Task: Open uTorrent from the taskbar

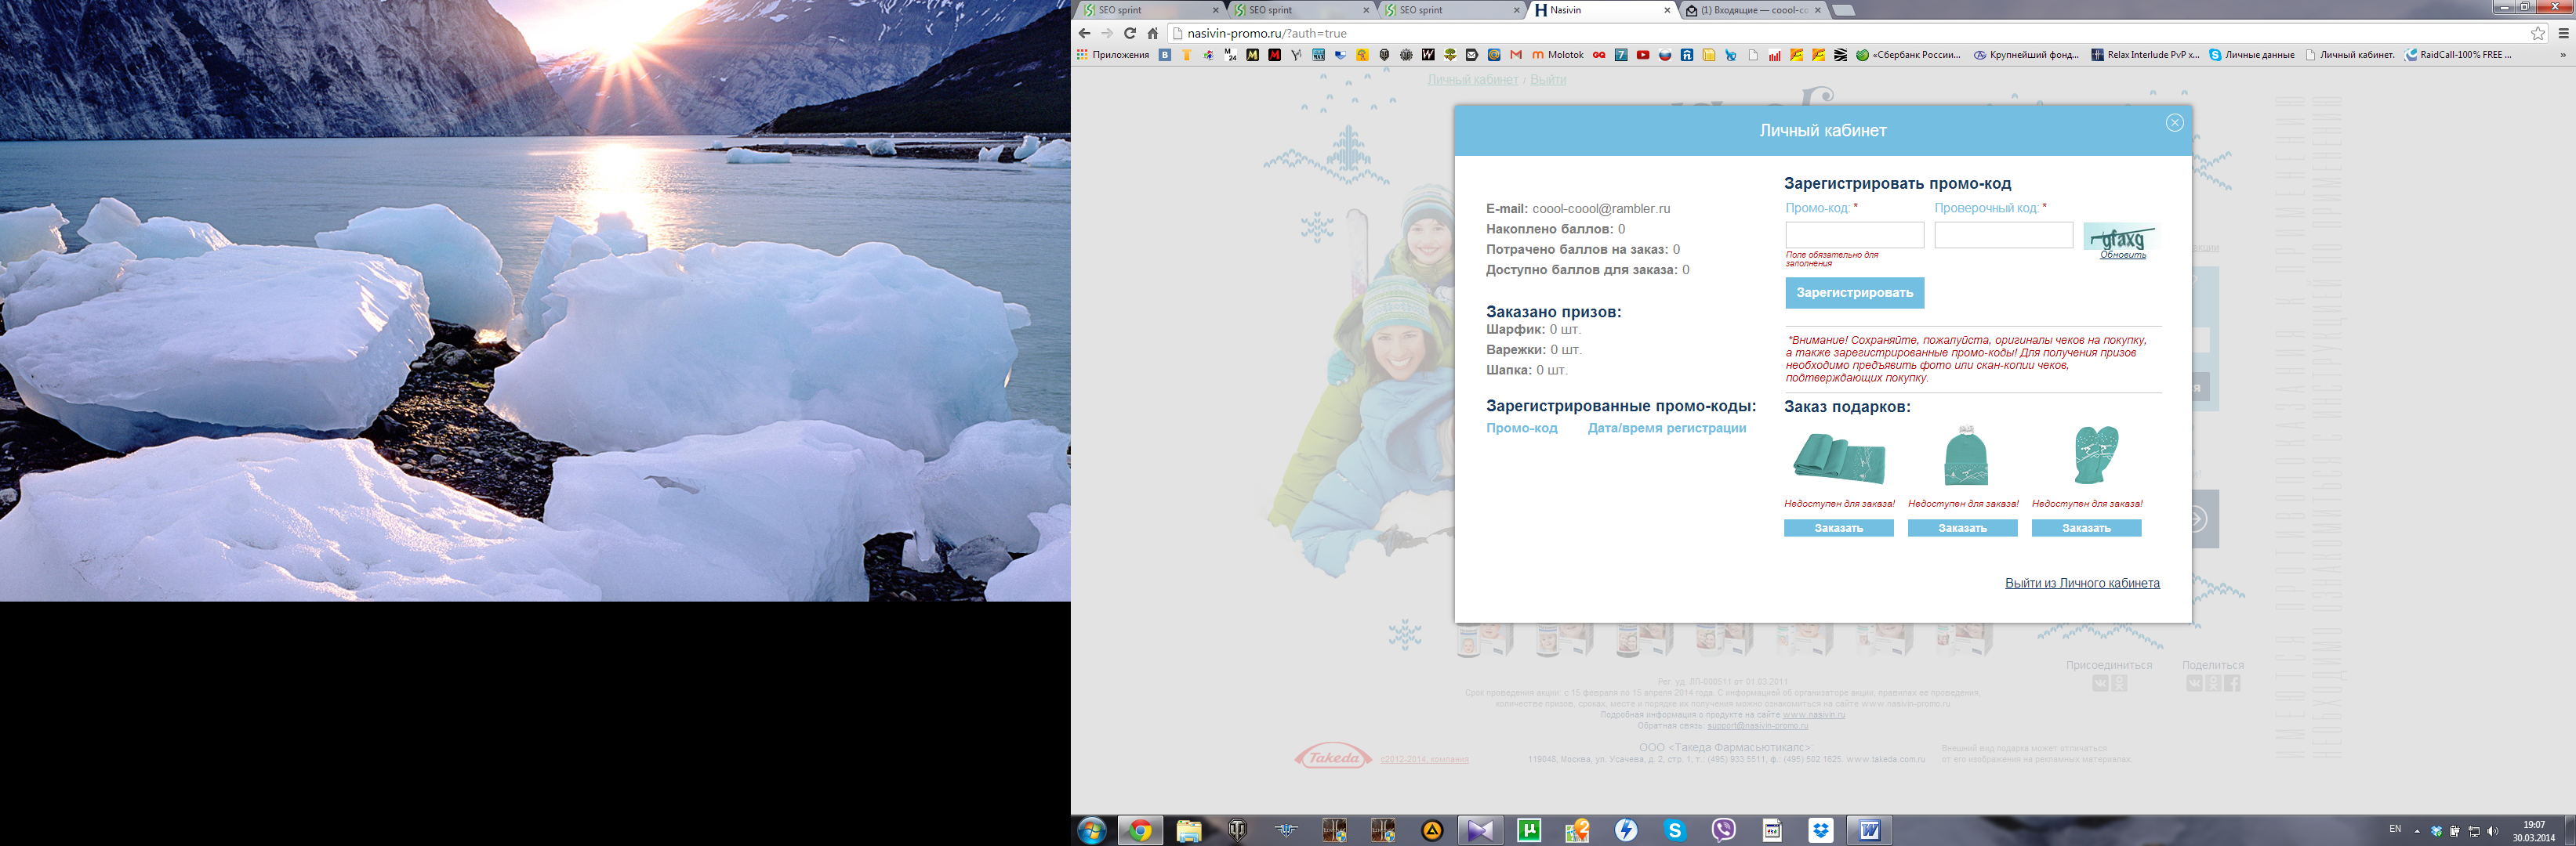Action: (x=1529, y=831)
